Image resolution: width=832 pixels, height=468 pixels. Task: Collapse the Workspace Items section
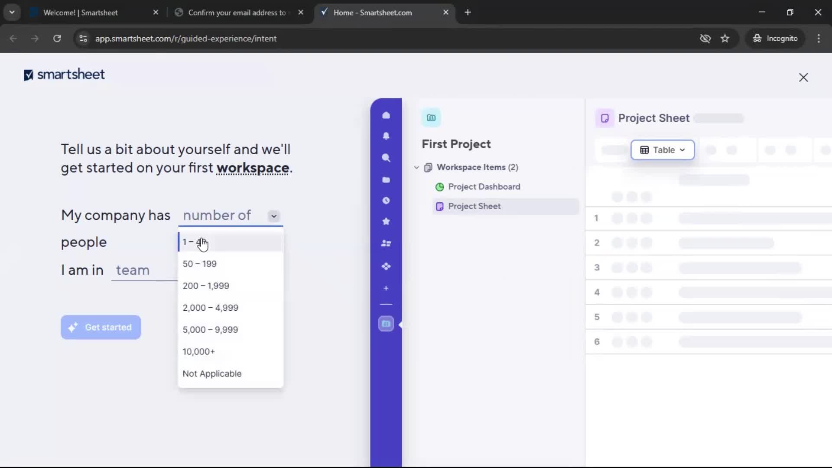point(416,167)
